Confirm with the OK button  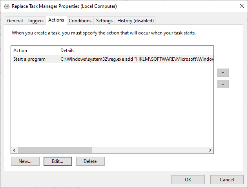click(x=188, y=179)
